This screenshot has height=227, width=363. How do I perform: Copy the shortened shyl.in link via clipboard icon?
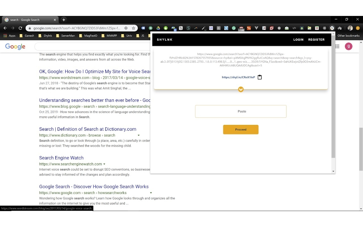[259, 77]
